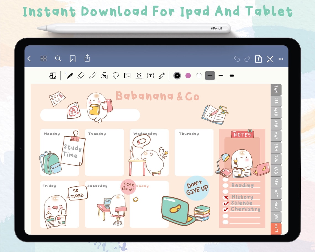Open the more options ellipsis menu

point(281,59)
